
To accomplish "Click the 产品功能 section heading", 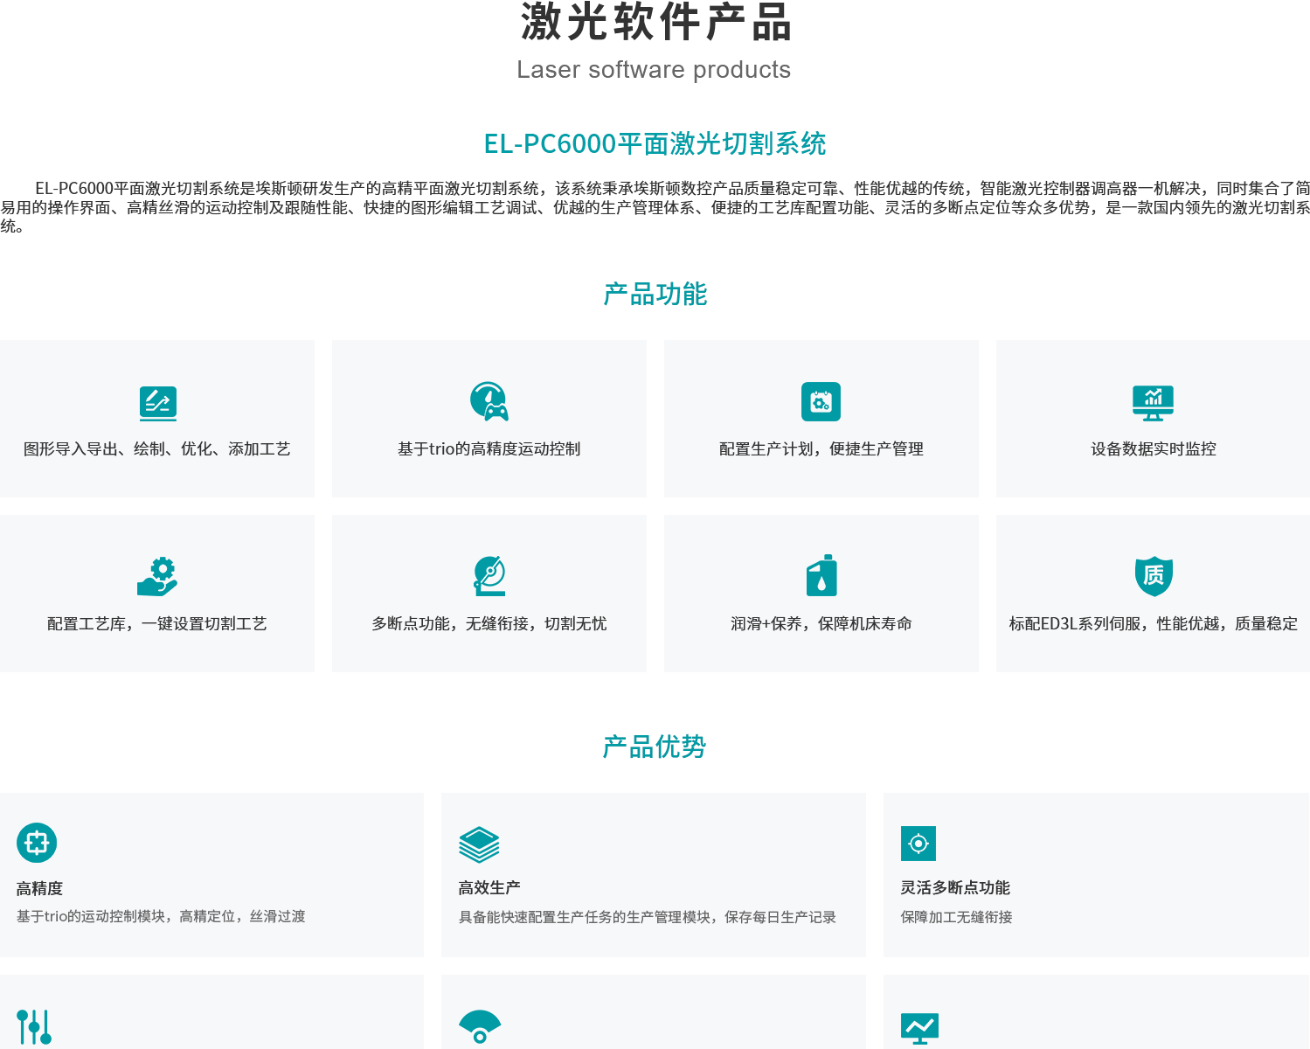I will (x=655, y=295).
